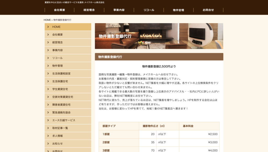Open 求人情報 in the sidebar menu
268x152 pixels.
point(57,136)
